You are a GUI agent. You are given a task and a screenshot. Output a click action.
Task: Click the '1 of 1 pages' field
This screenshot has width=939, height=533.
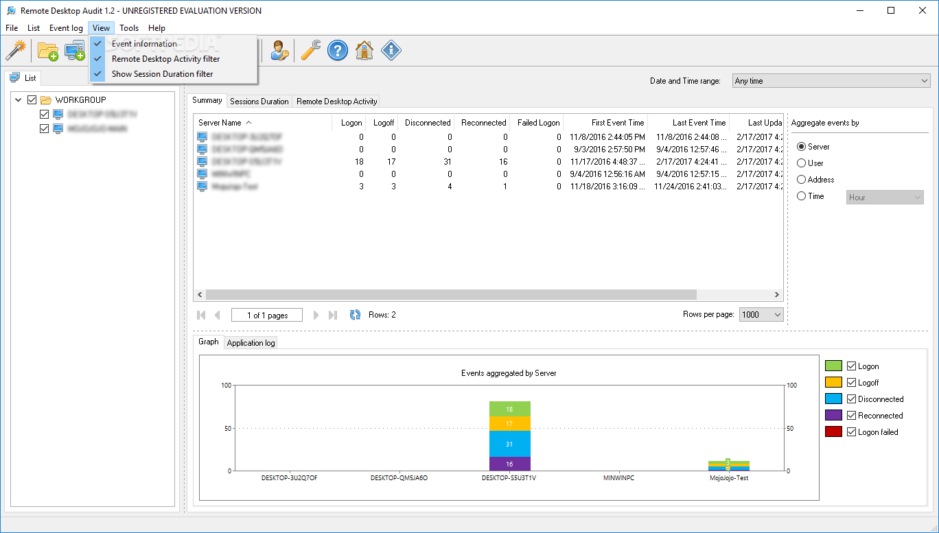(268, 315)
